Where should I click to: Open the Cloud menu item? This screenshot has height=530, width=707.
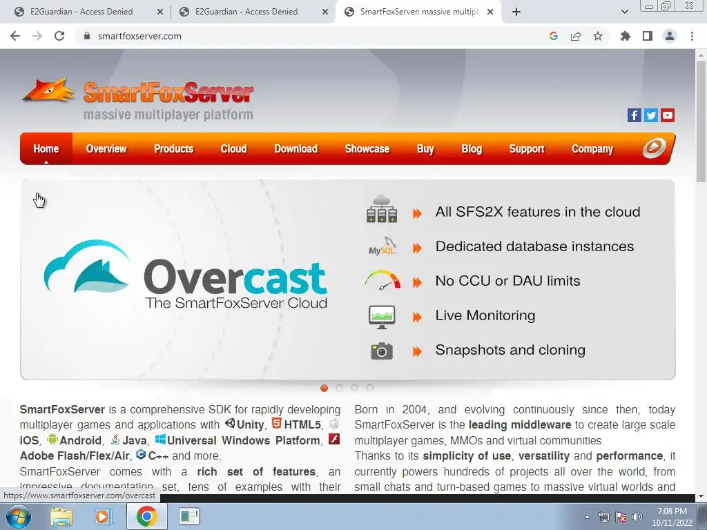tap(233, 149)
